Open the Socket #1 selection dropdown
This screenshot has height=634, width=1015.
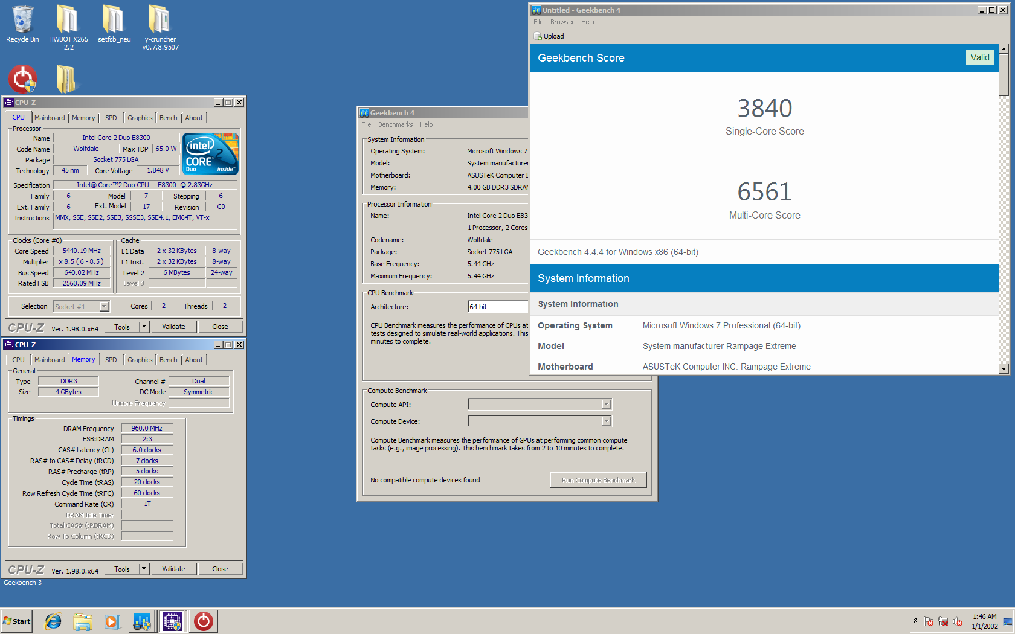point(104,307)
